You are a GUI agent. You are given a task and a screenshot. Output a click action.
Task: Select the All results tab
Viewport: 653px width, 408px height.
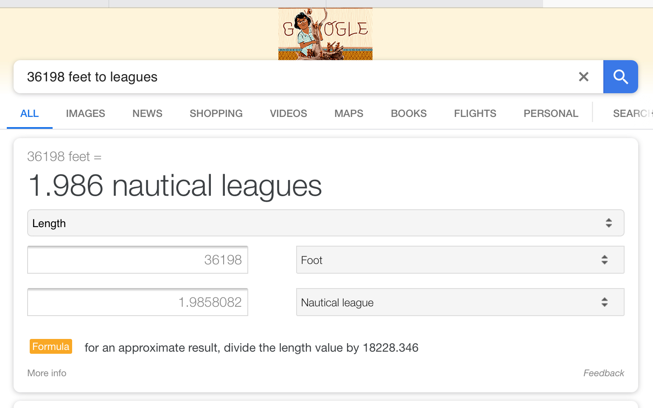pos(30,114)
